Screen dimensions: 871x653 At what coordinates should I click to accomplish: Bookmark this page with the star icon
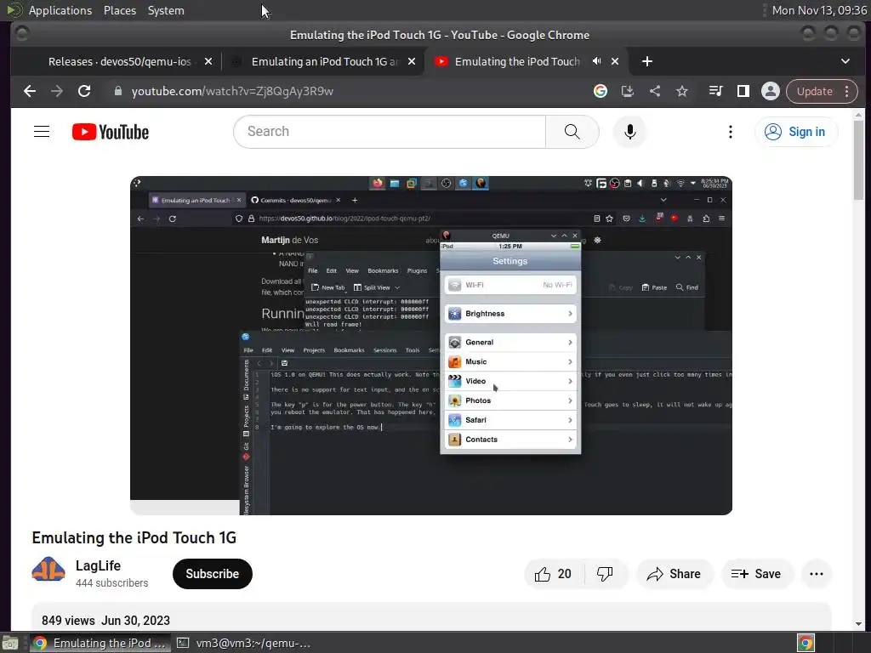pos(682,91)
